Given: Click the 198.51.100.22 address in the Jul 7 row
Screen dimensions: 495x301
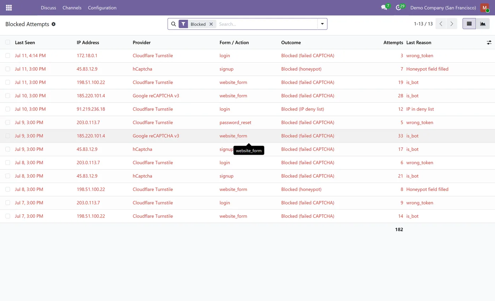Looking at the screenshot, I should [x=91, y=216].
